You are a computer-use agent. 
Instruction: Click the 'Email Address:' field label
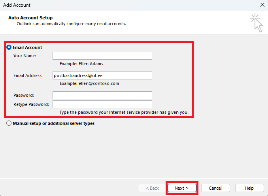(x=28, y=75)
